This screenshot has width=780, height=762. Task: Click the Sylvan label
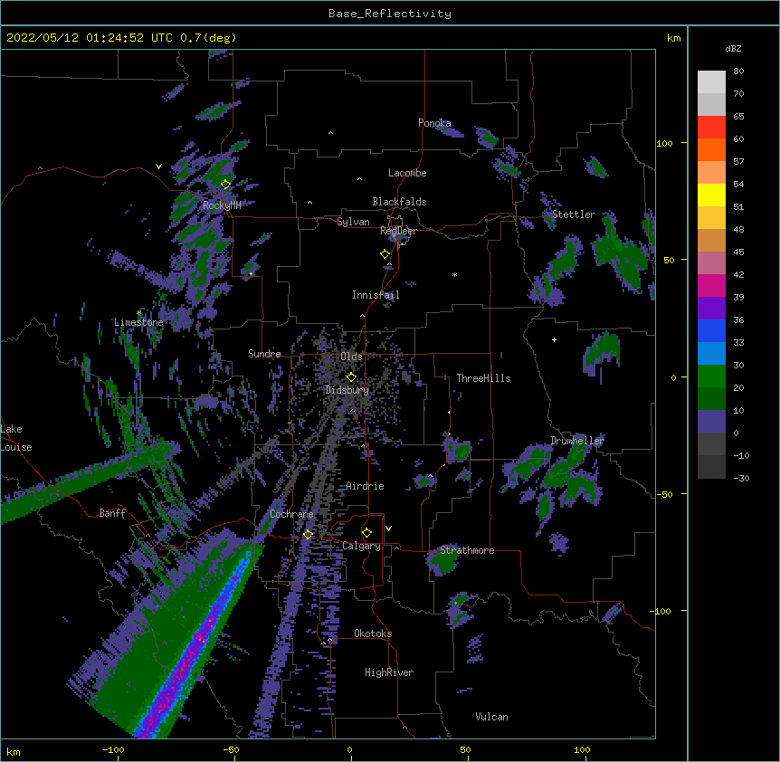(353, 222)
